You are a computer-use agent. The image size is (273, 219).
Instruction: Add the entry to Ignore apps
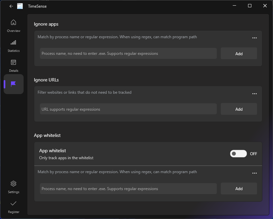[x=239, y=54]
